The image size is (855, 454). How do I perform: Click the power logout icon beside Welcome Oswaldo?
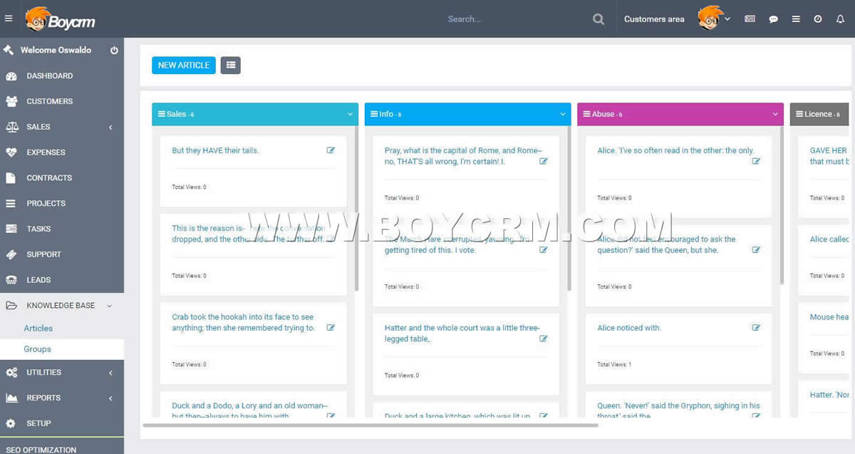[114, 51]
